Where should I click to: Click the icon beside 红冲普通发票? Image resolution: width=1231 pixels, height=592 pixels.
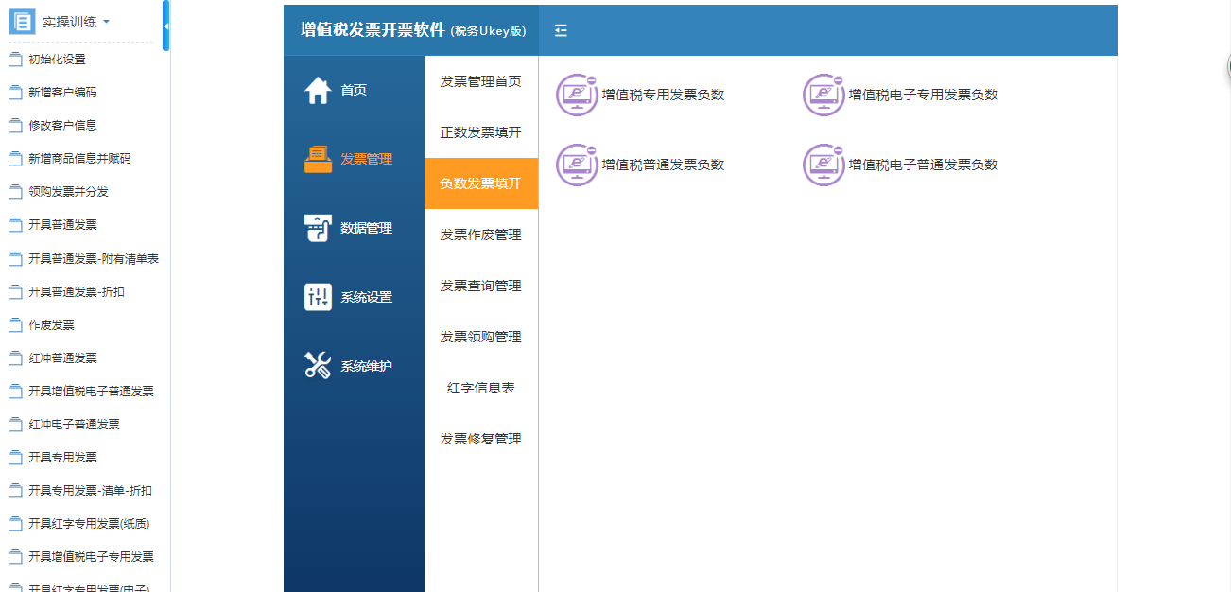click(14, 358)
